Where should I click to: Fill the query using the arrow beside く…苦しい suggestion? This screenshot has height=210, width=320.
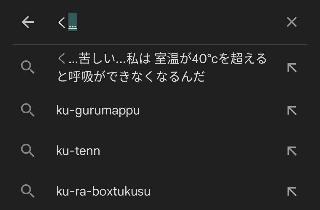tap(292, 68)
